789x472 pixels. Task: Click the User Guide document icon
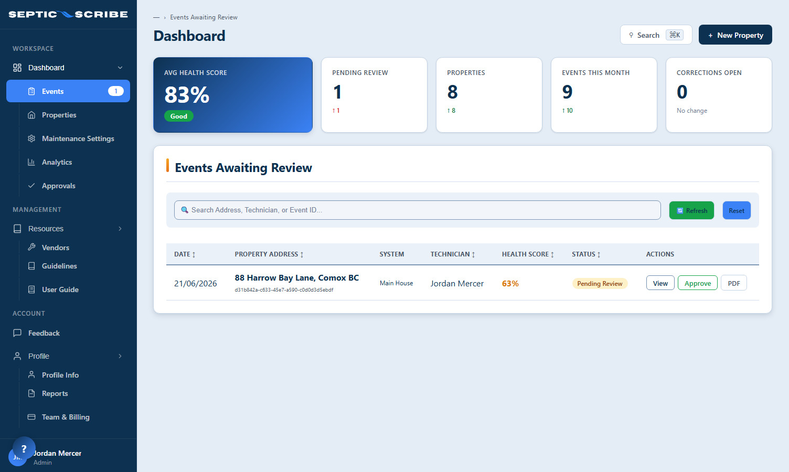pos(31,289)
